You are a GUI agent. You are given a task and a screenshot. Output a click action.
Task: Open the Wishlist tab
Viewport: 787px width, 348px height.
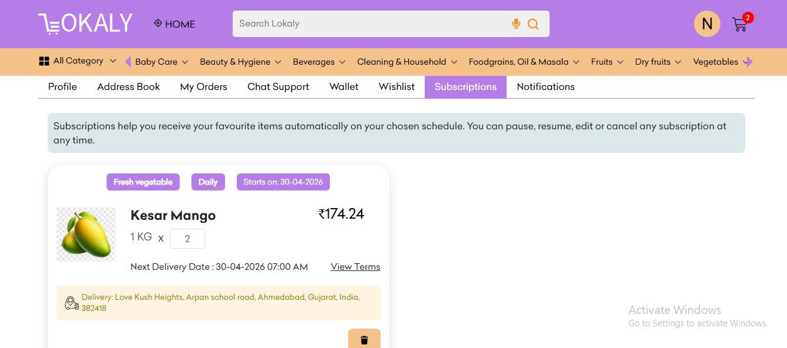point(396,87)
